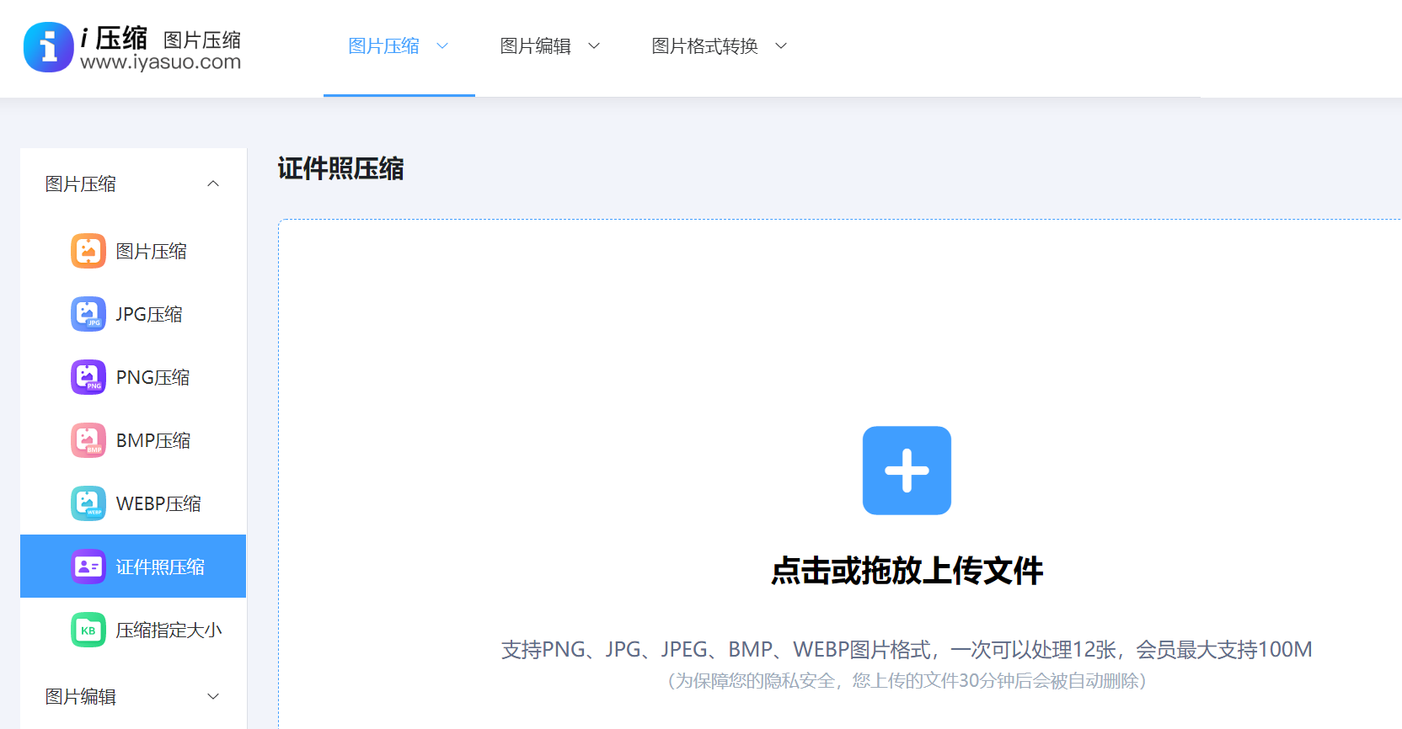
Task: Open the 图片编辑 top nav dropdown arrow
Action: tap(594, 46)
